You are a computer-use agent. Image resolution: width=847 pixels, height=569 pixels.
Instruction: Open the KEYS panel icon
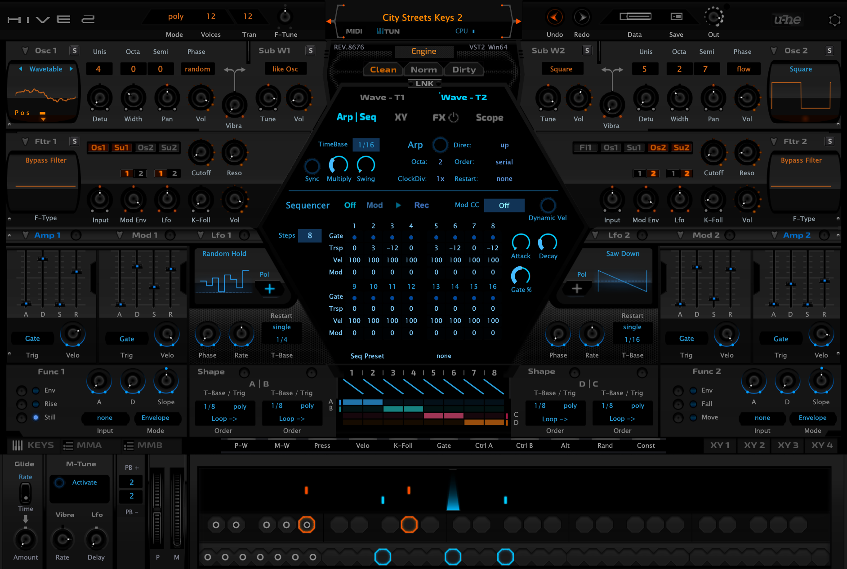[x=18, y=445]
